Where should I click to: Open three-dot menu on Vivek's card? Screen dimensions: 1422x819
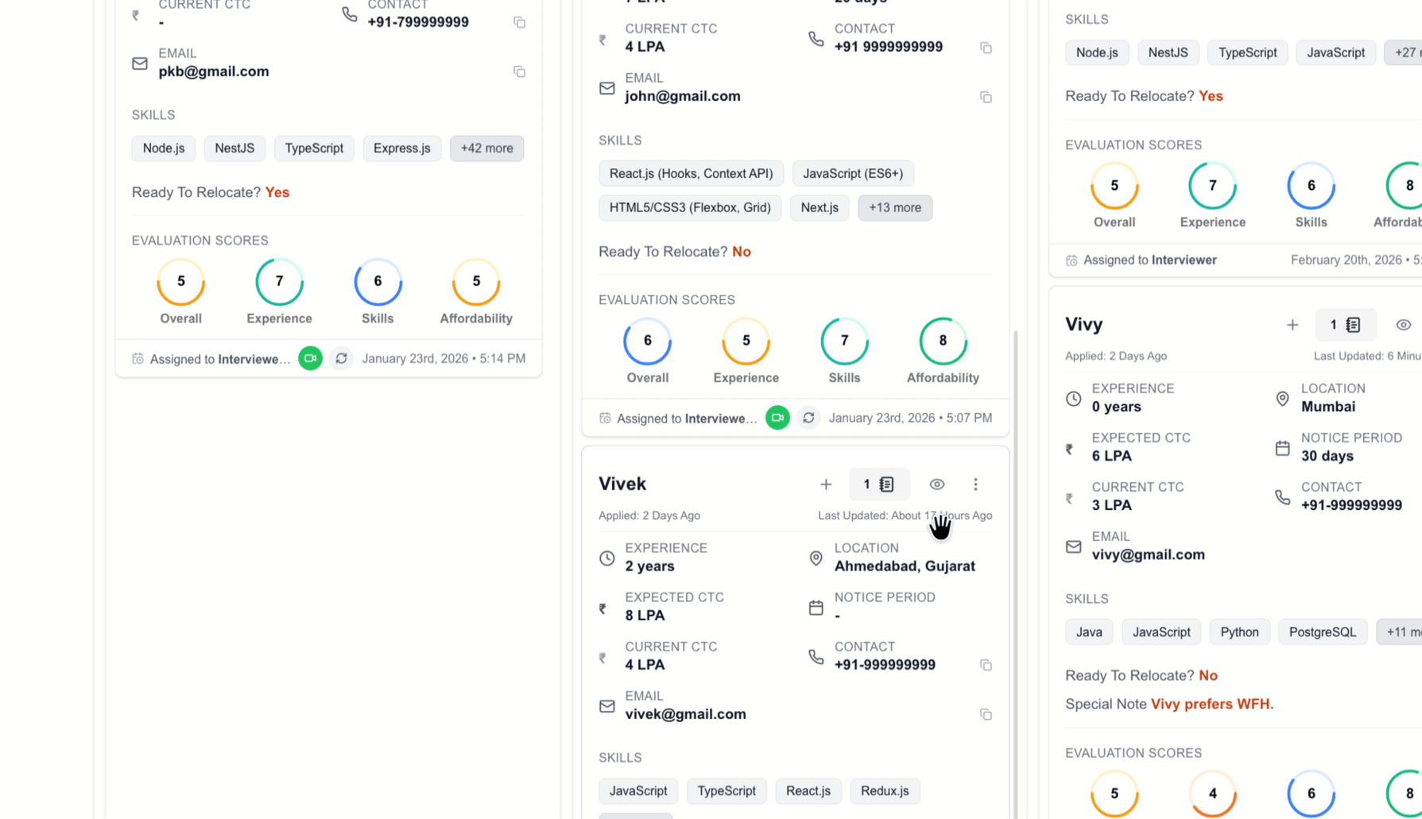(x=975, y=485)
